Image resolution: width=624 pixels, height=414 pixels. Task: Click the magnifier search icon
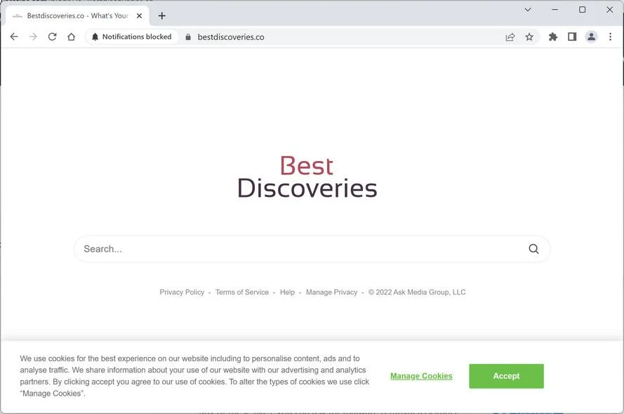tap(533, 249)
